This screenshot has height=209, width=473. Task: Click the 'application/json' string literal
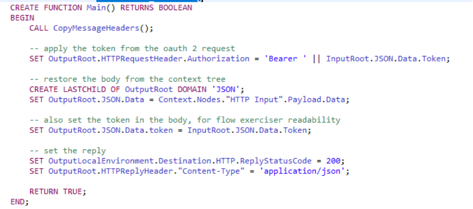click(x=302, y=171)
